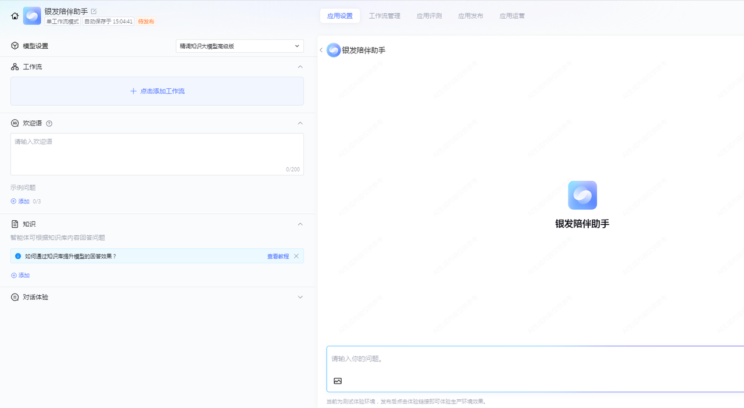The image size is (744, 408).
Task: Expand the 对话体验 section
Action: (x=300, y=297)
